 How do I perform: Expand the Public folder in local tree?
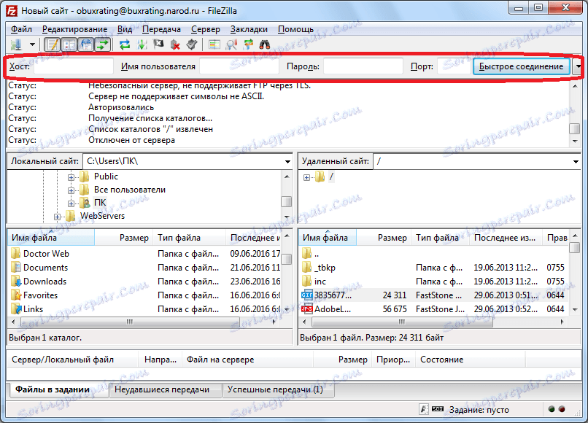click(x=71, y=177)
